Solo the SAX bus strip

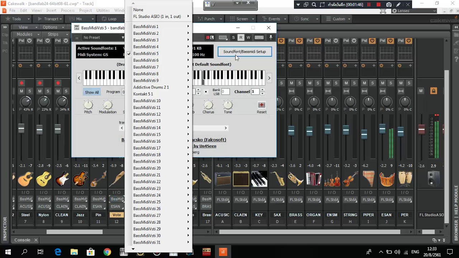pyautogui.click(x=281, y=83)
